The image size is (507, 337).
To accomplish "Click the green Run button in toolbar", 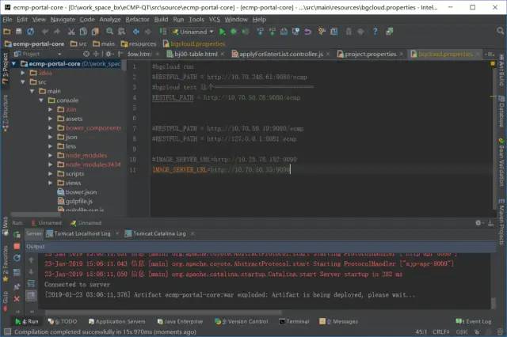I will coord(222,31).
